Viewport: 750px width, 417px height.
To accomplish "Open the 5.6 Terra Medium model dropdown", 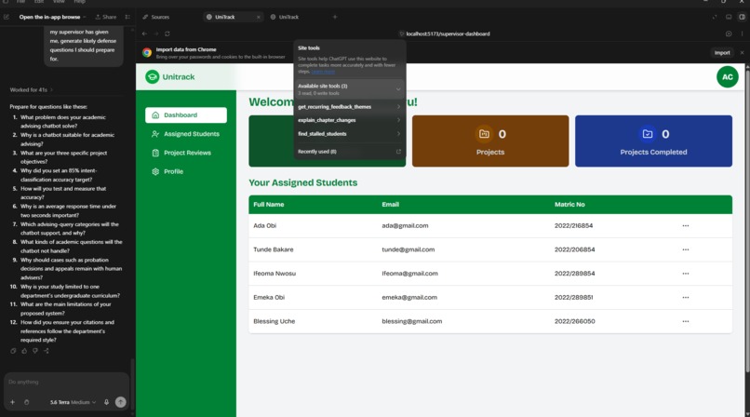I will pyautogui.click(x=73, y=402).
